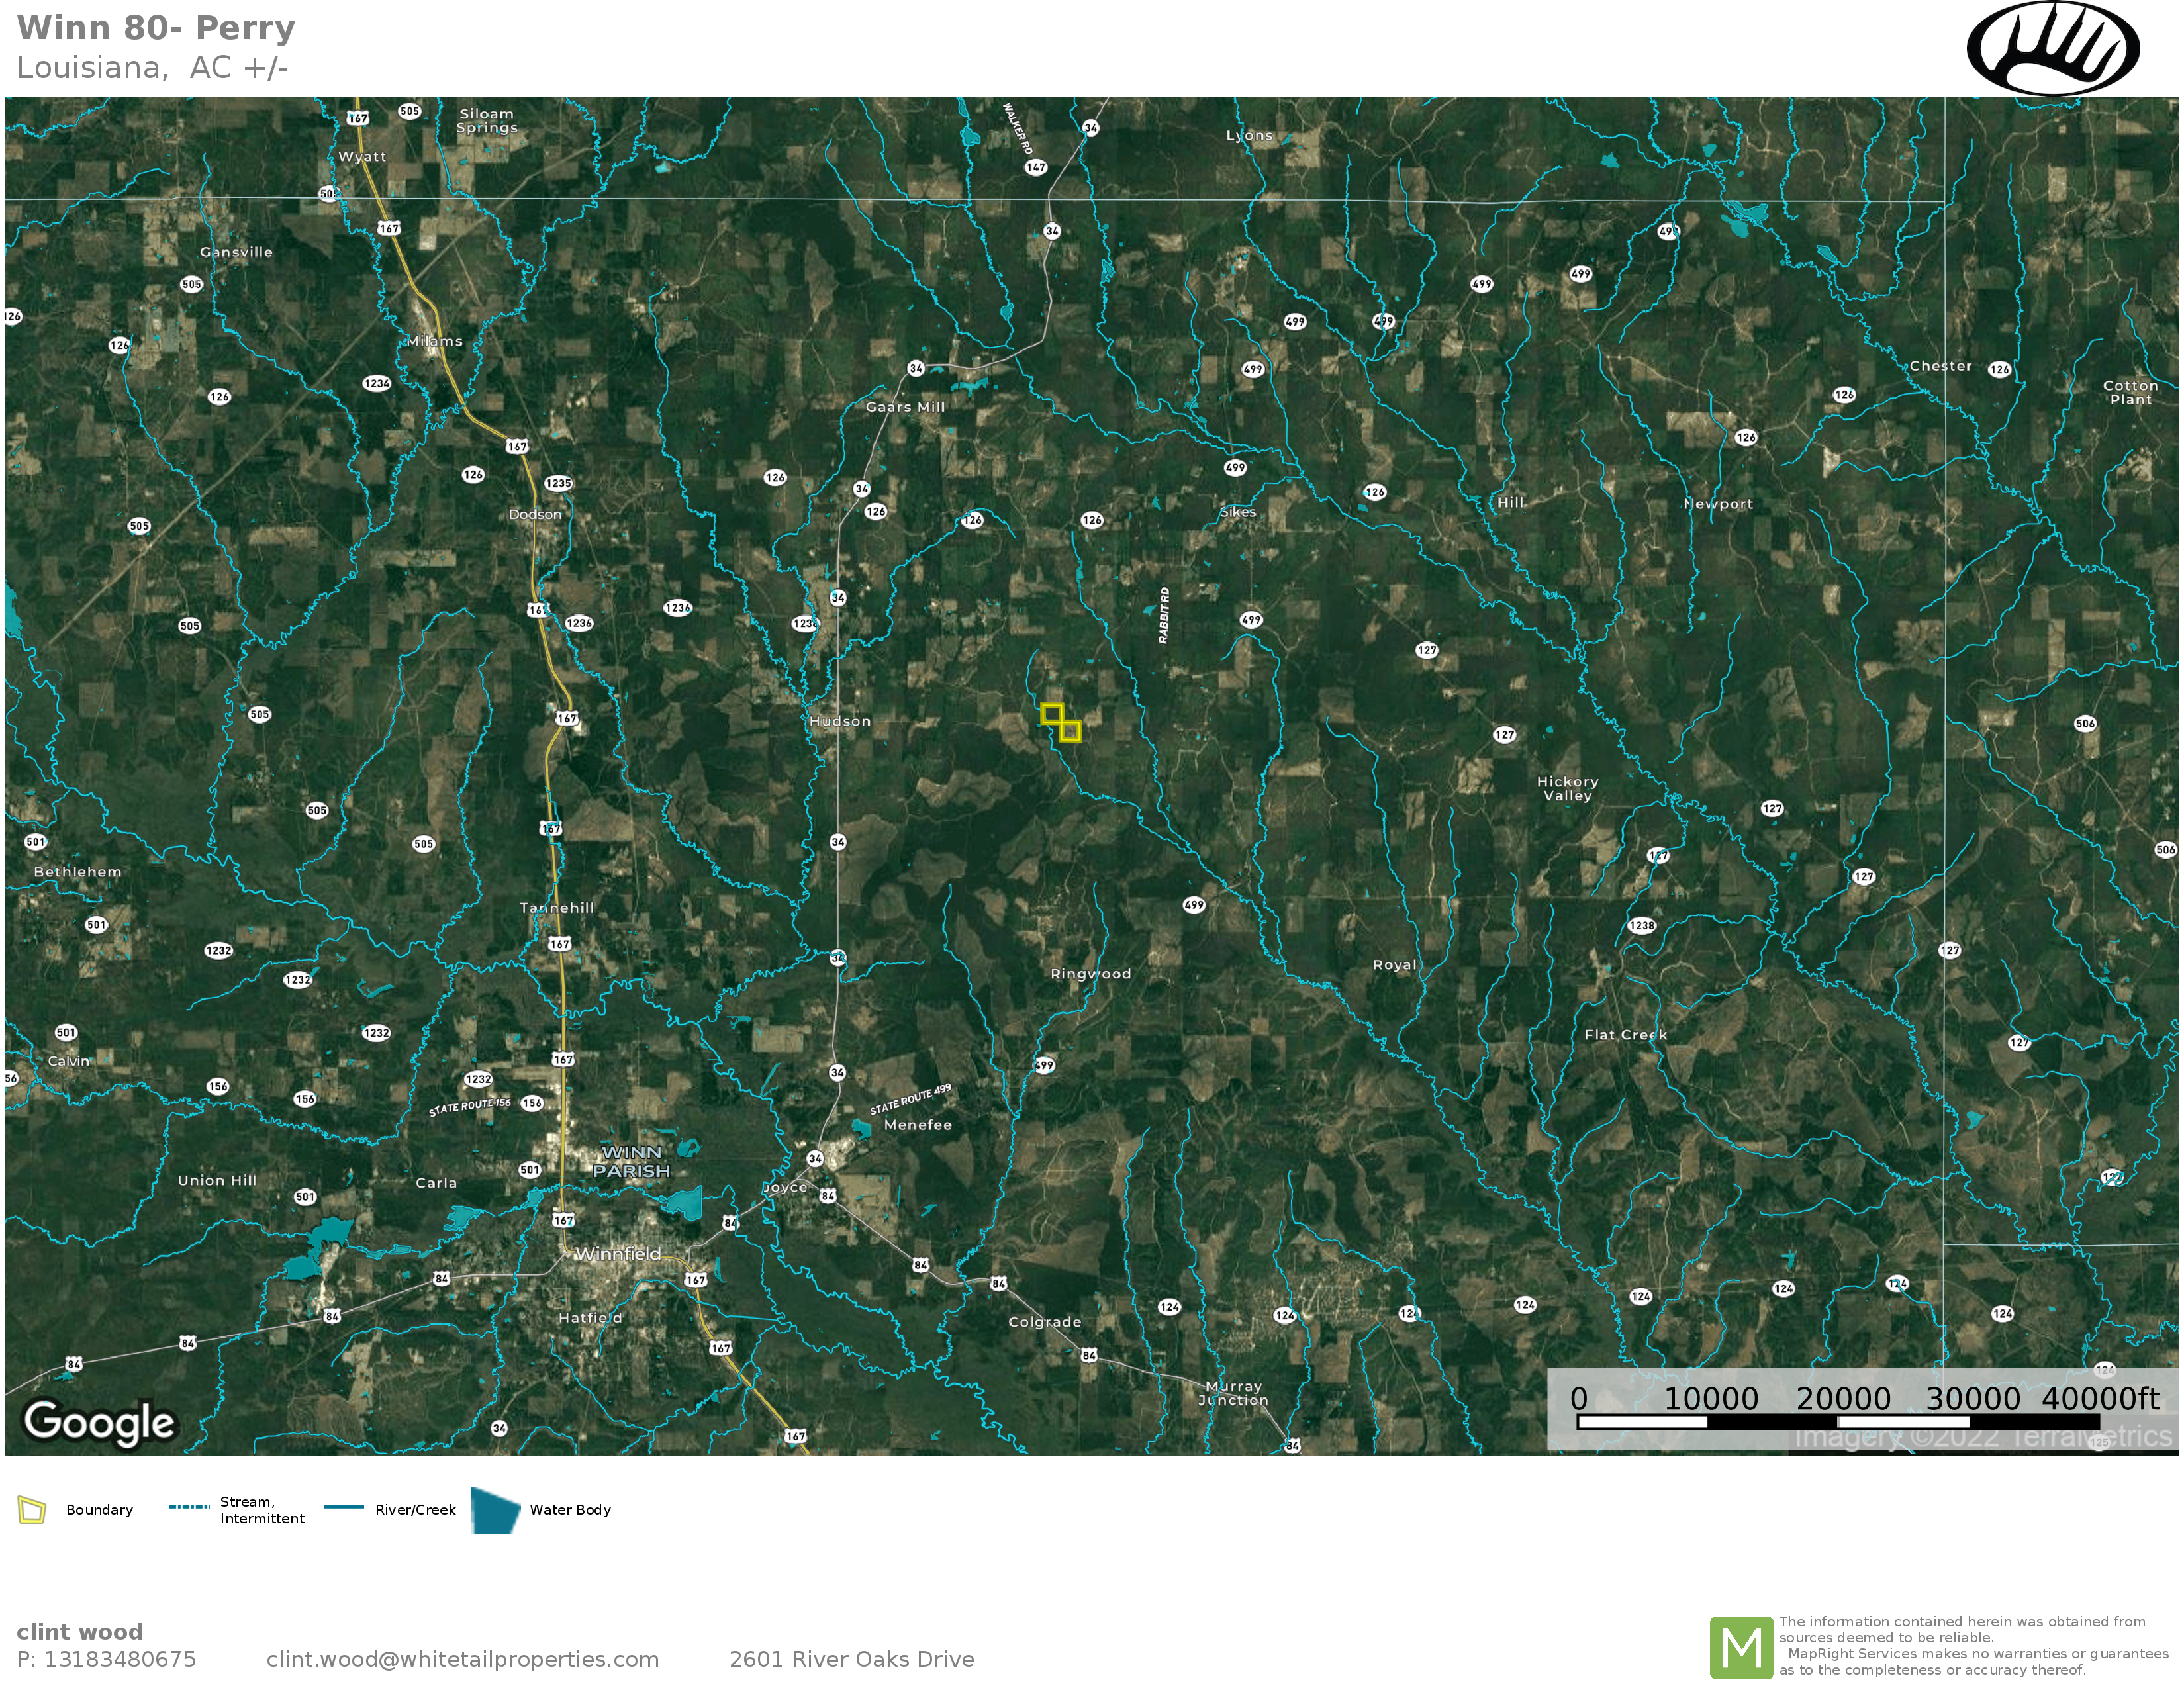Click the Water Body legend swatch

pyautogui.click(x=495, y=1510)
